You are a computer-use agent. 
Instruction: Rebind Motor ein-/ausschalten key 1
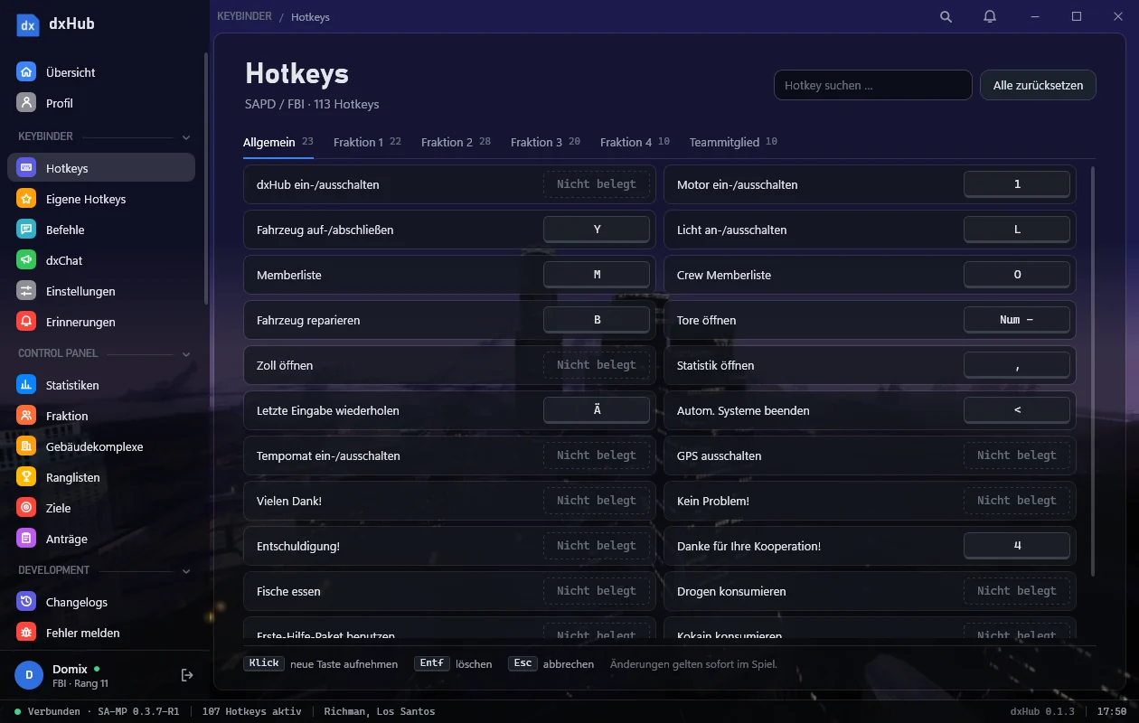(x=1017, y=184)
